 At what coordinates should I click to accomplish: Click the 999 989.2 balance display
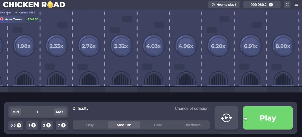pyautogui.click(x=261, y=5)
